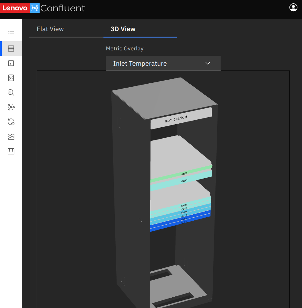Switch to the Flat View tab
Viewport: 302px width, 308px height.
click(50, 29)
